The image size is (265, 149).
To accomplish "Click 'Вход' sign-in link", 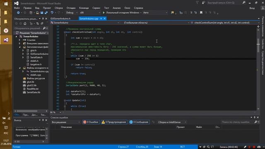I will point(252,8).
